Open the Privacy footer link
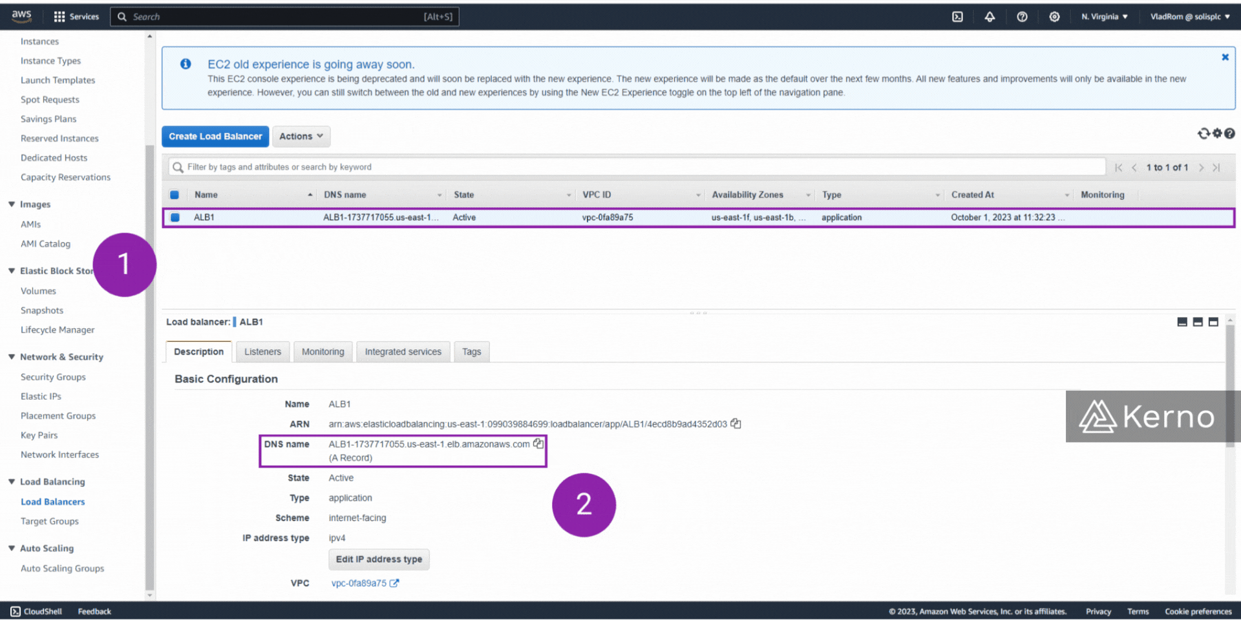The width and height of the screenshot is (1241, 620). [x=1098, y=612]
